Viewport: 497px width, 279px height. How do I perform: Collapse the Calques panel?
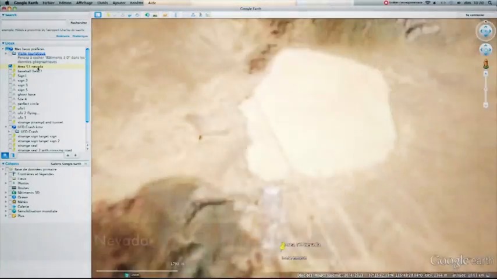point(3,163)
